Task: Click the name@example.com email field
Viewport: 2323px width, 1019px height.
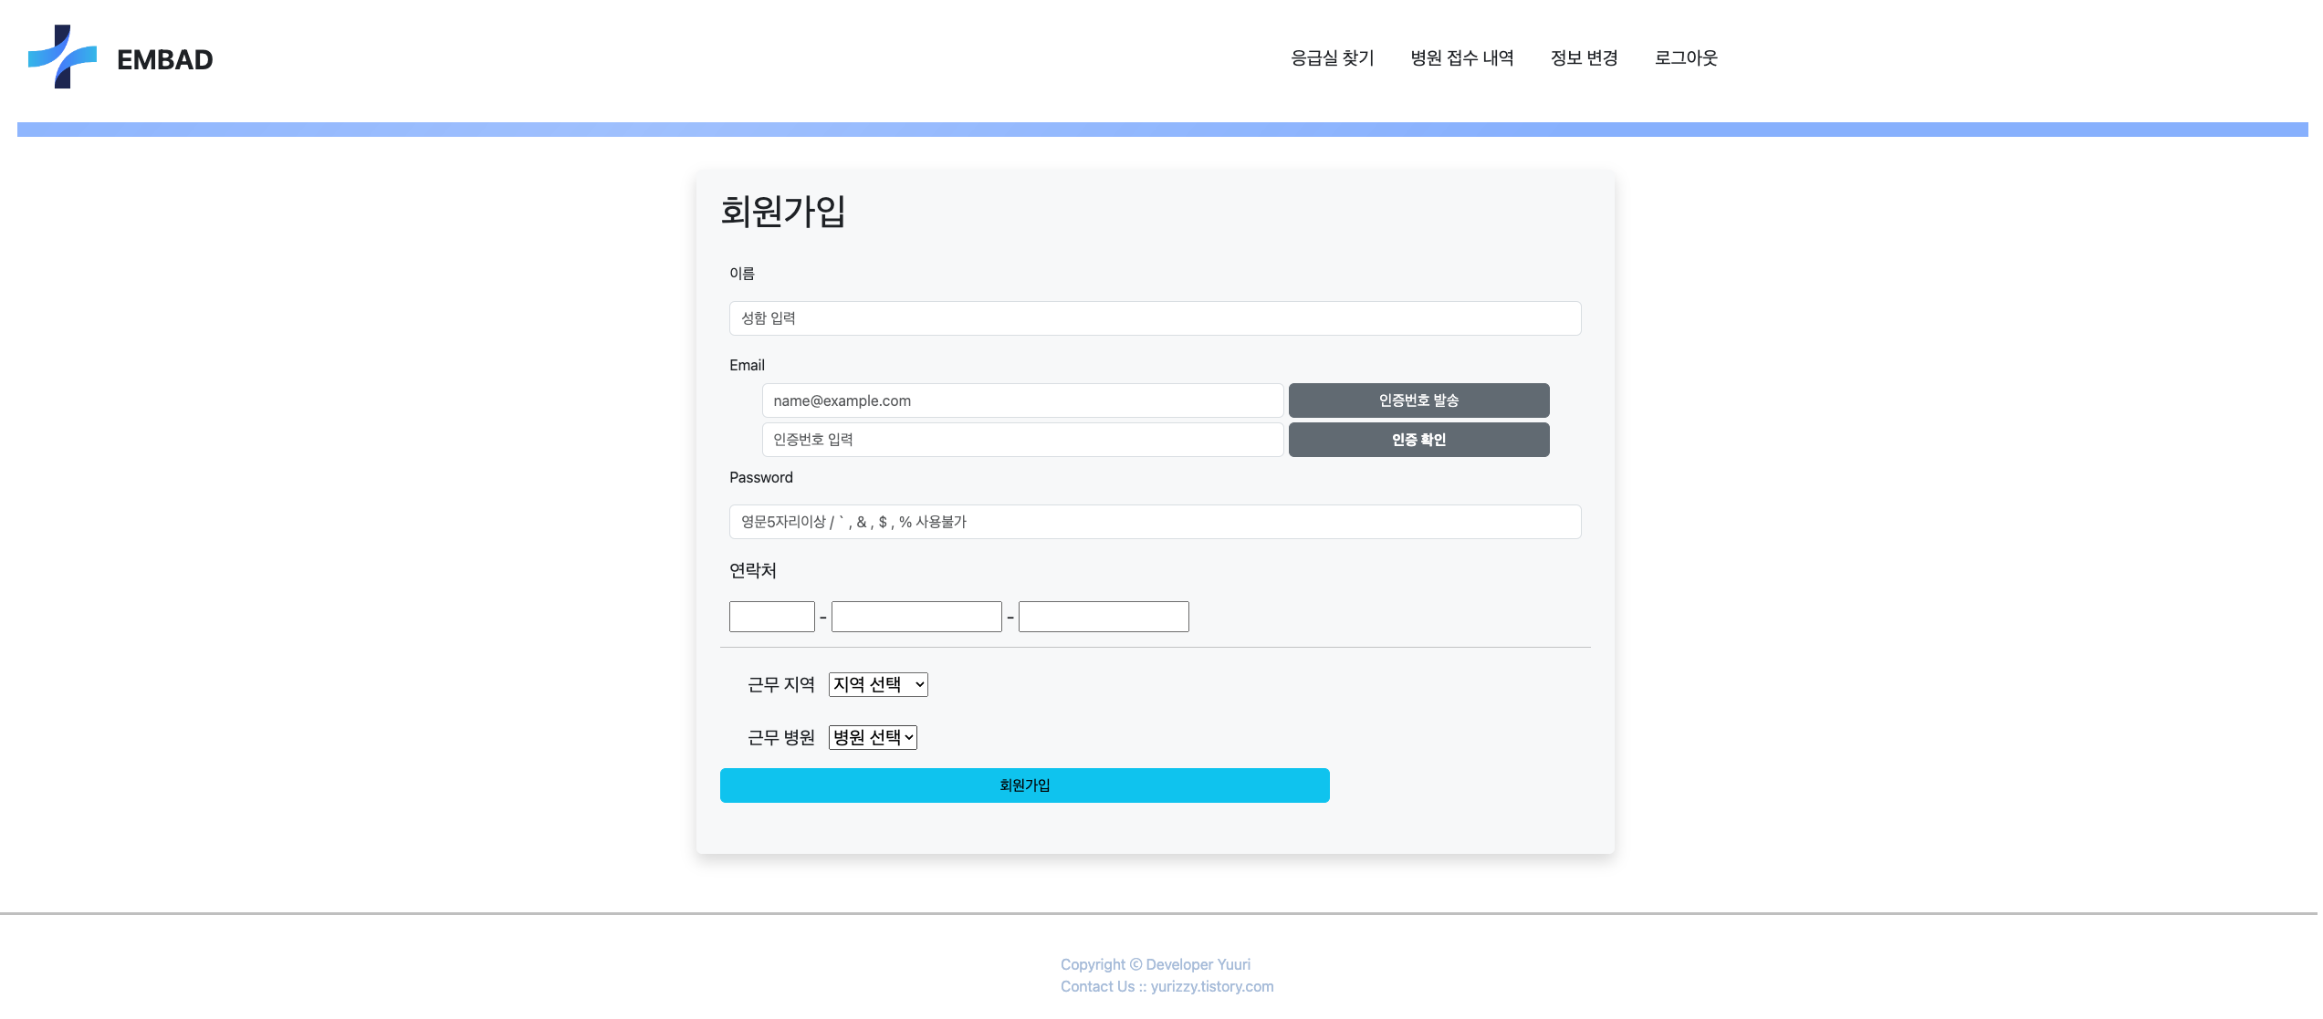Action: pos(1022,400)
